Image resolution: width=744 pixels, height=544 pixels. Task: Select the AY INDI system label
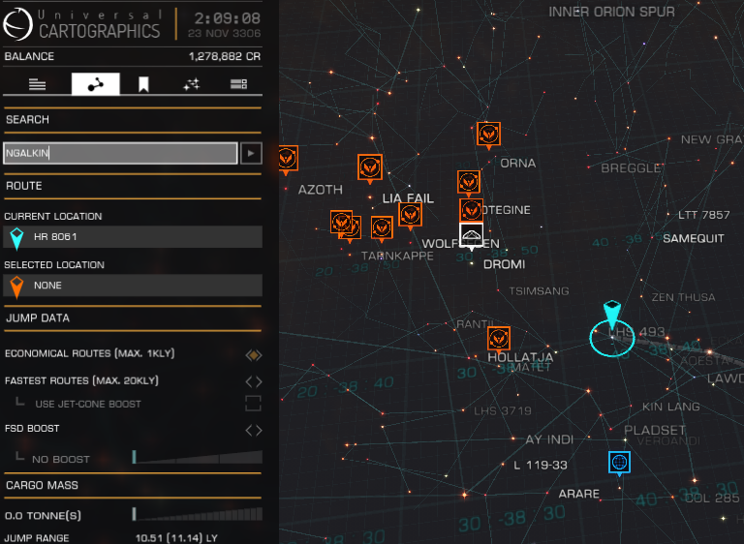click(x=549, y=439)
